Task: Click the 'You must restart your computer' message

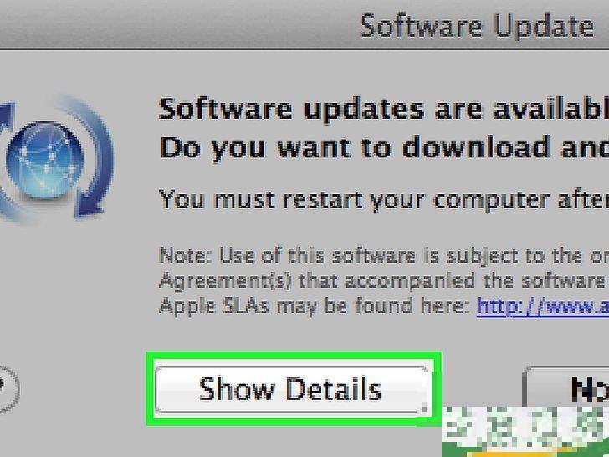Action: coord(384,200)
